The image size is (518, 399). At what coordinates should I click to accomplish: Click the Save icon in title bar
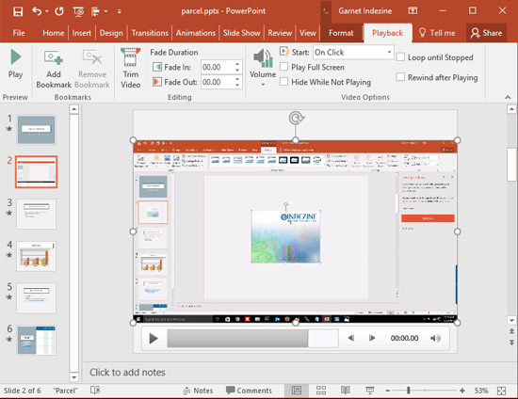(x=18, y=11)
